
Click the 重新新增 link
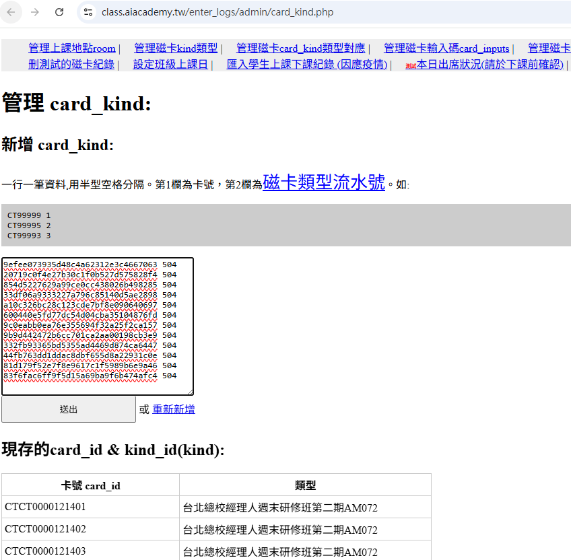[x=174, y=409]
